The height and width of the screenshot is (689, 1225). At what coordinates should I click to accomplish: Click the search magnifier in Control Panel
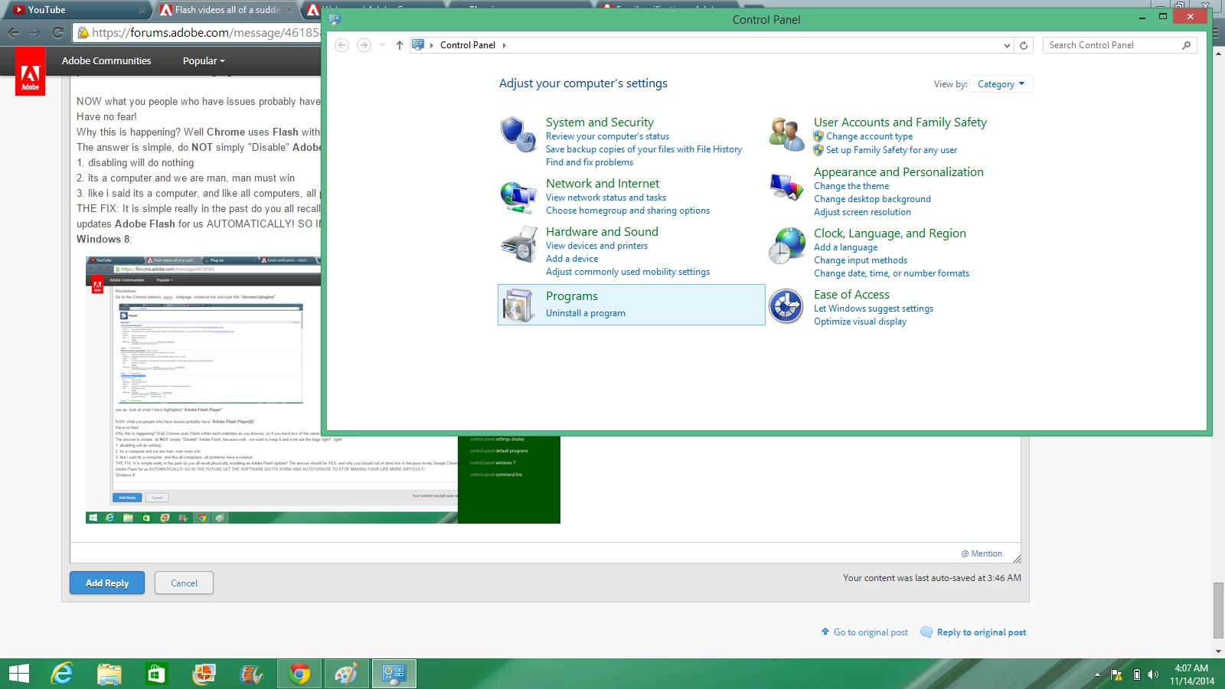(1186, 45)
